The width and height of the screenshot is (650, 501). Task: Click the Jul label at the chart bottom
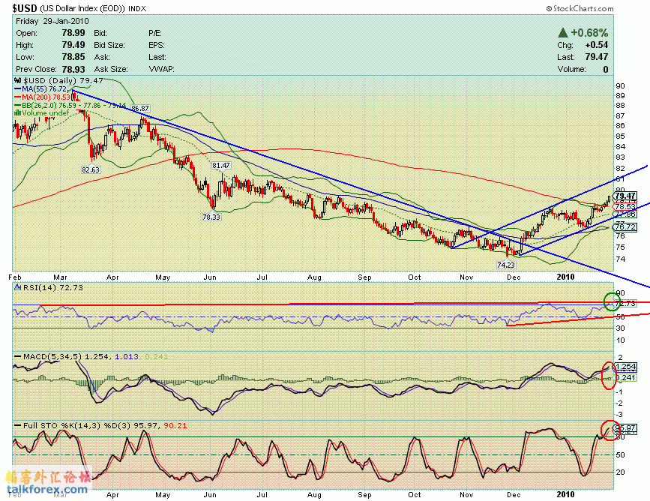[262, 494]
